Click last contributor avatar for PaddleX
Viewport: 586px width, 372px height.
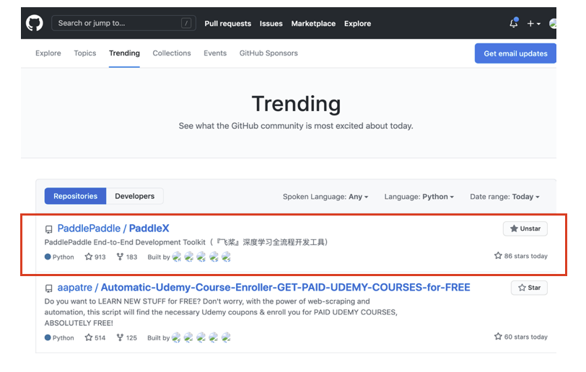tap(226, 257)
